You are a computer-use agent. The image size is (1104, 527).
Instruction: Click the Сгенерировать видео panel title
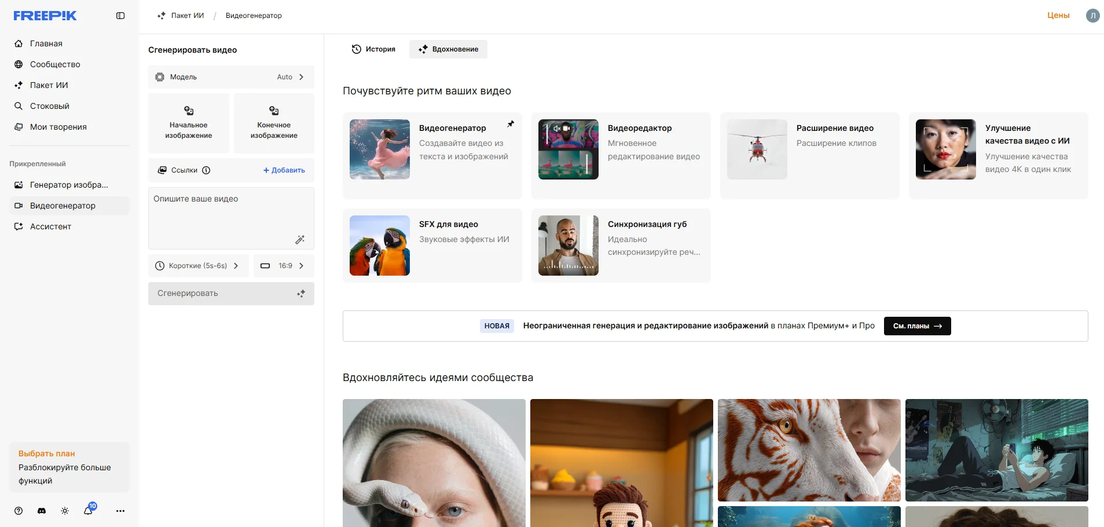point(193,50)
